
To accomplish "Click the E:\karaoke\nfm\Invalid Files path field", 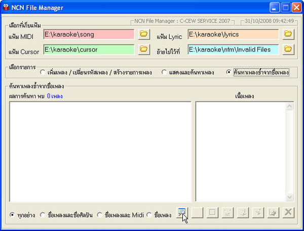I will [x=233, y=50].
